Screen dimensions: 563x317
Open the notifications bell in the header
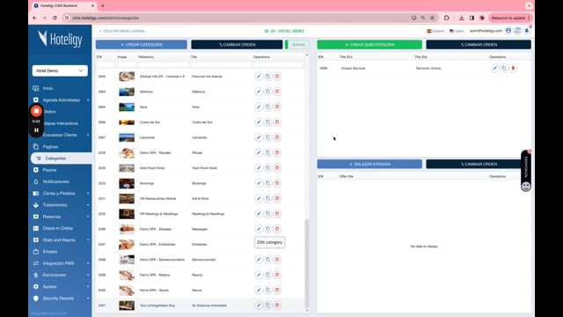[527, 31]
